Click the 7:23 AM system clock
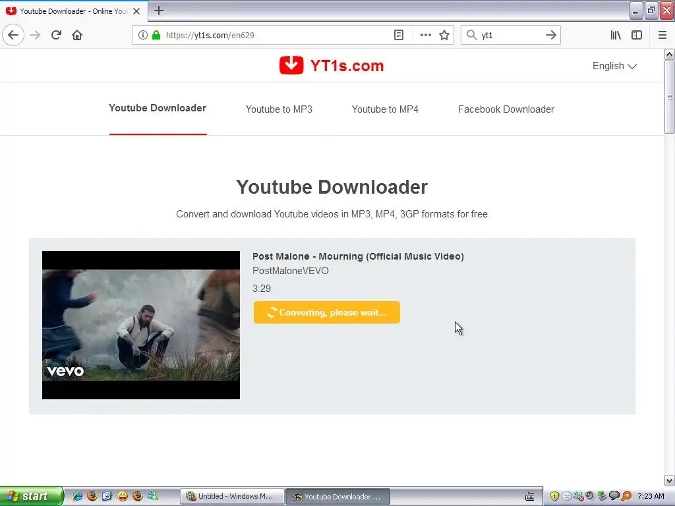 coord(651,496)
